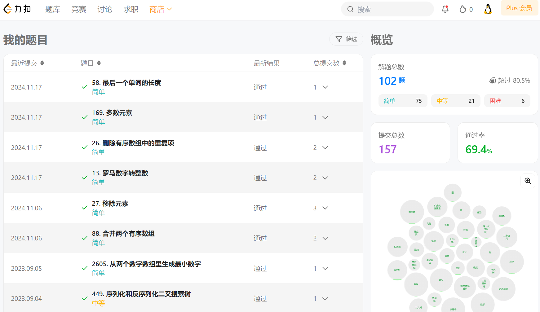Open problem 449. 序列化和反序列化二叉搜索树

click(x=141, y=294)
